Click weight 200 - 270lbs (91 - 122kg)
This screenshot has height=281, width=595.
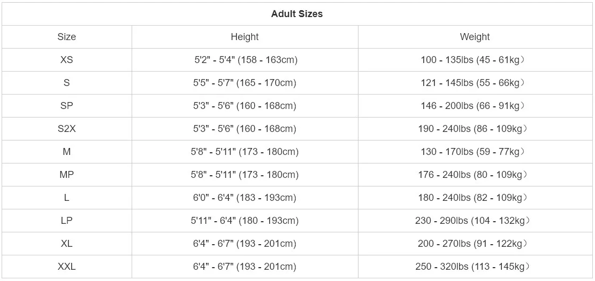[x=472, y=244]
